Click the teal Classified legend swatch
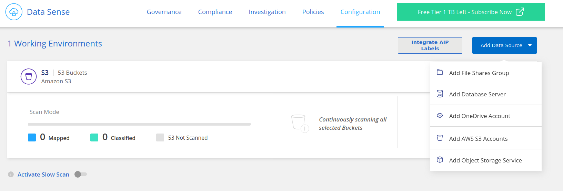This screenshot has width=563, height=191. pyautogui.click(x=94, y=138)
